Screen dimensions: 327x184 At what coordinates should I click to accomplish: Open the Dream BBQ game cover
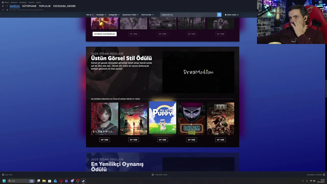coord(192,119)
